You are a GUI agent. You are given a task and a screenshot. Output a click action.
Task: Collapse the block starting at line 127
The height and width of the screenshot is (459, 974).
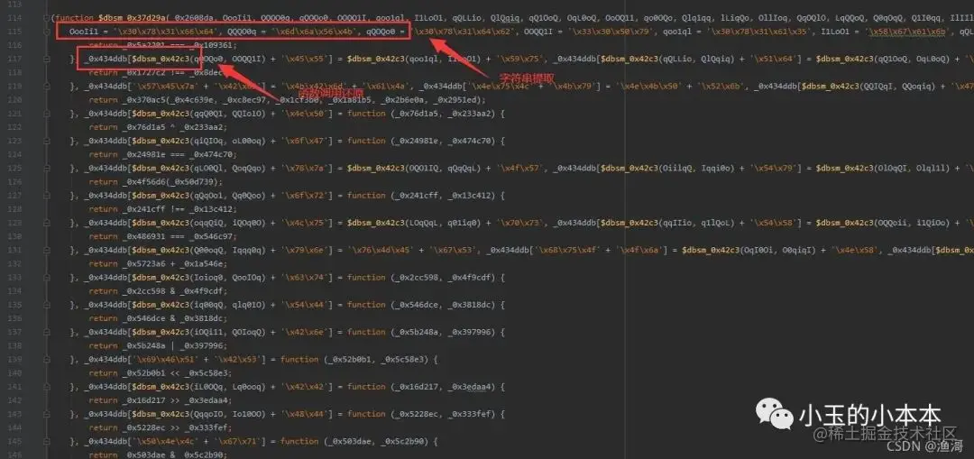point(48,195)
